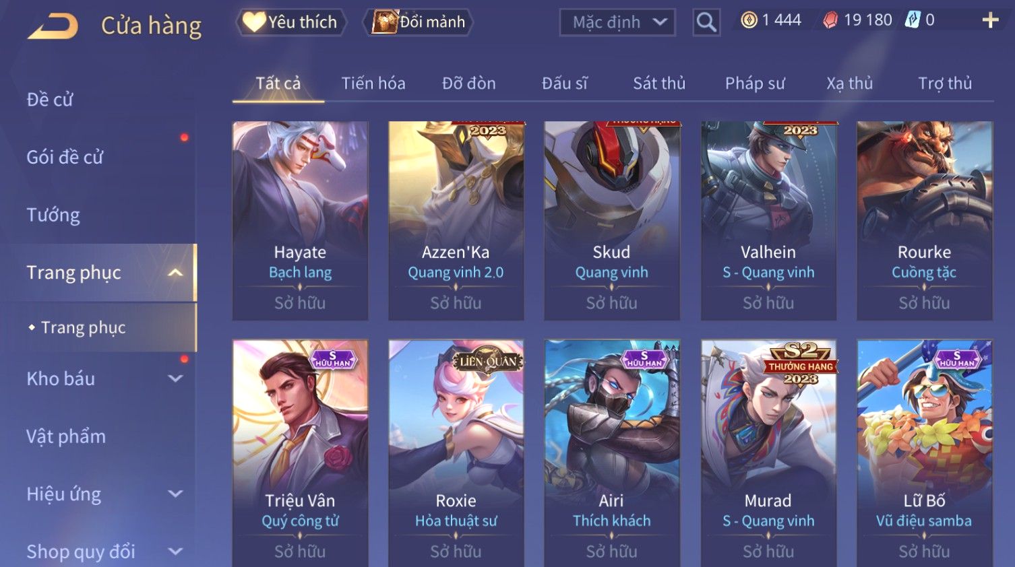Tap the blue voucher icon showing 0
The image size is (1015, 567).
point(912,20)
